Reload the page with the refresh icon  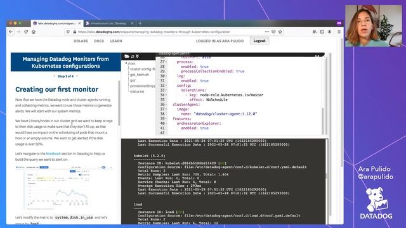tap(26, 32)
